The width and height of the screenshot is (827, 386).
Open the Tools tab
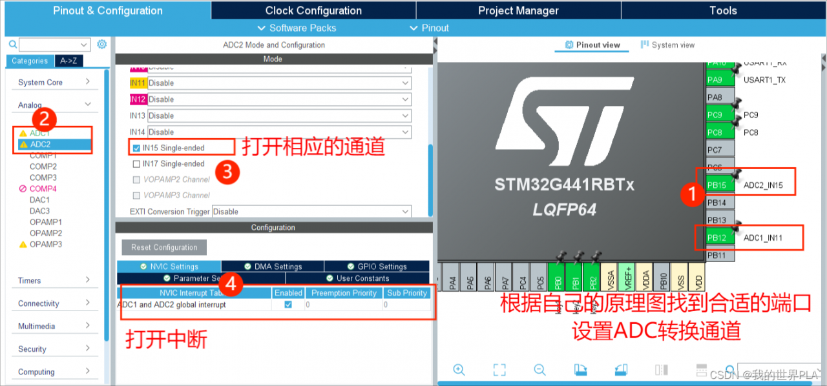723,10
